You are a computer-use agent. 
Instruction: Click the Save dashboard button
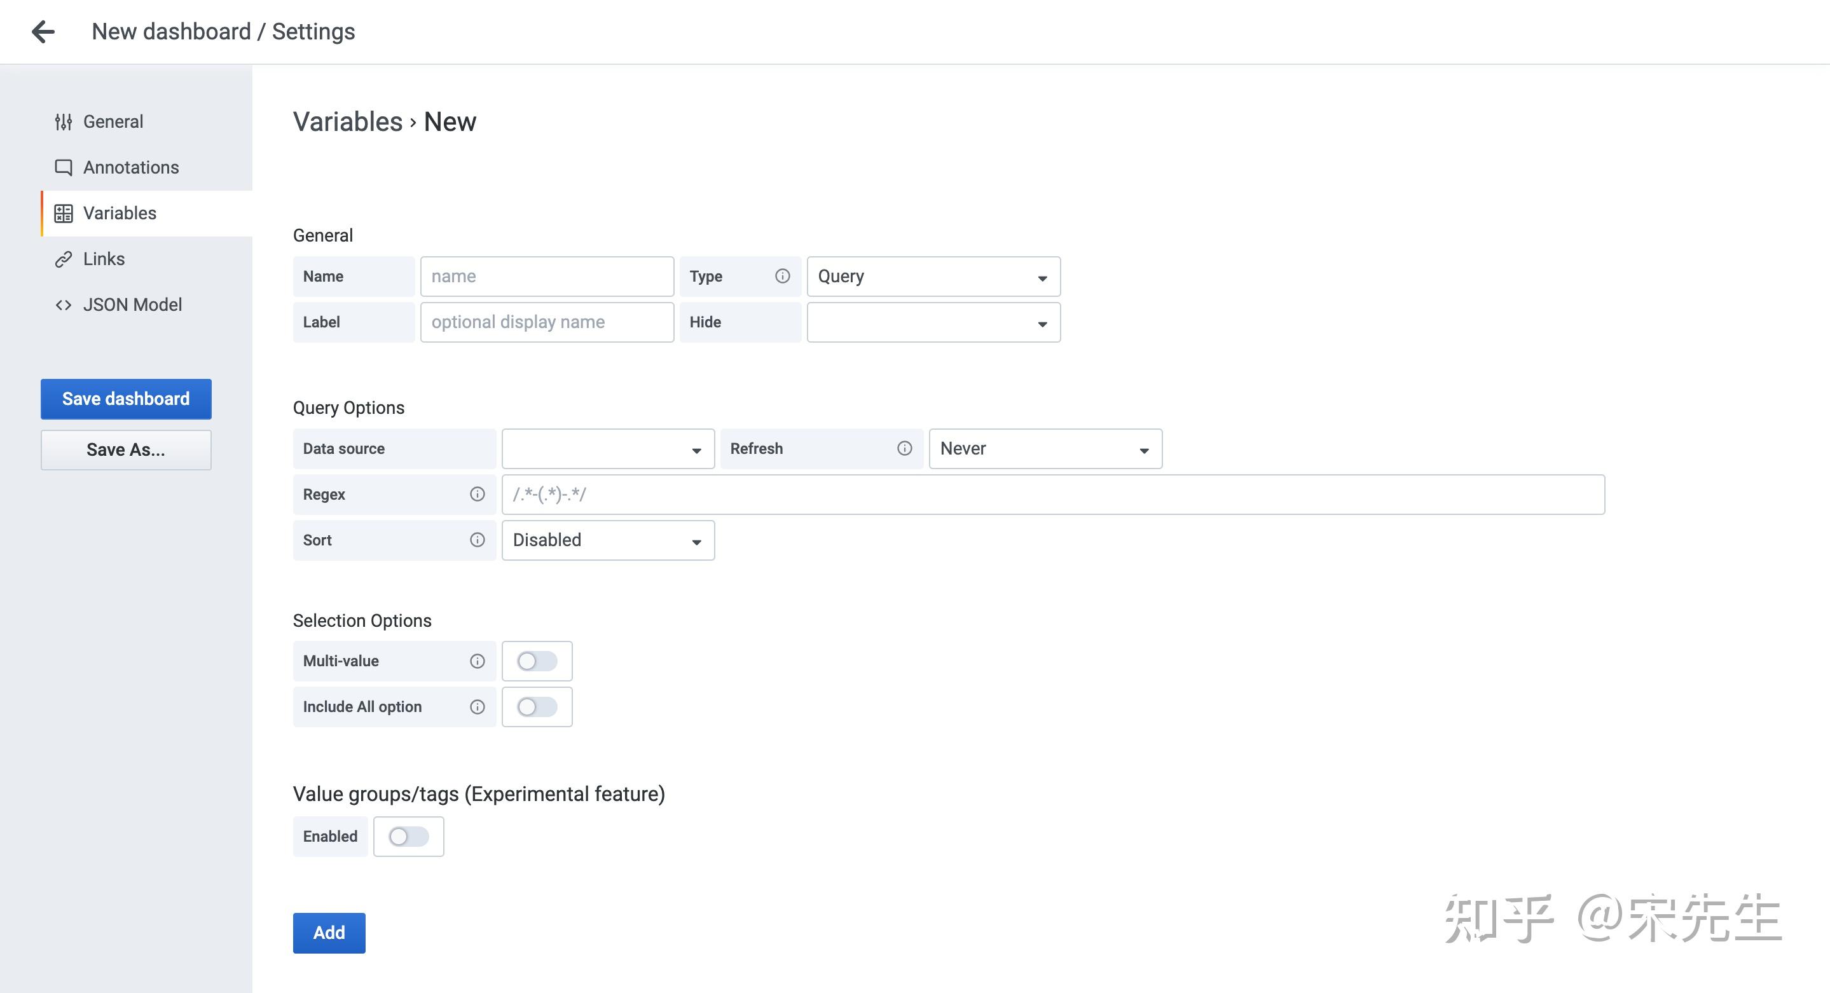pos(126,399)
